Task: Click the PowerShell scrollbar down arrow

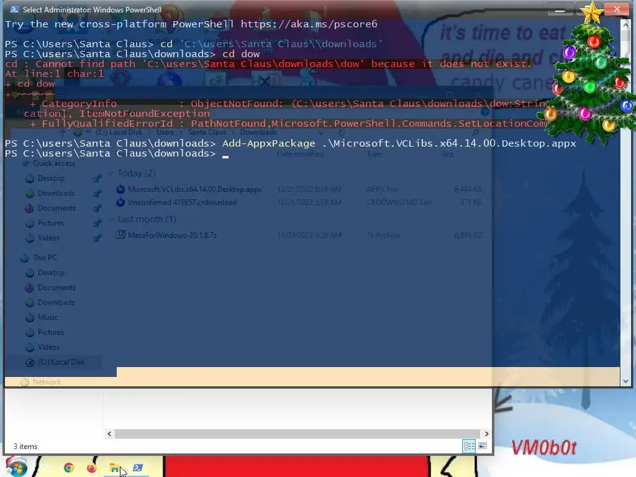Action: (x=625, y=381)
